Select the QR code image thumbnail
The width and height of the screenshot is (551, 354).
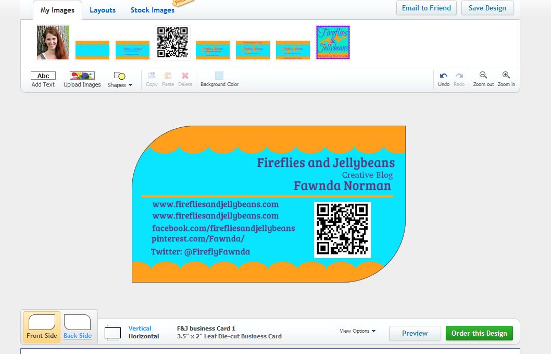(x=172, y=42)
